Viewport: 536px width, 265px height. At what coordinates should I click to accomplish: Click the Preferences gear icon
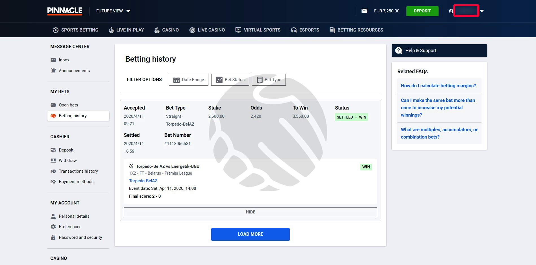point(53,227)
